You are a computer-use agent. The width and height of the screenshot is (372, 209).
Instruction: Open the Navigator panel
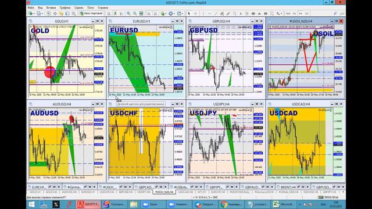click(x=61, y=13)
